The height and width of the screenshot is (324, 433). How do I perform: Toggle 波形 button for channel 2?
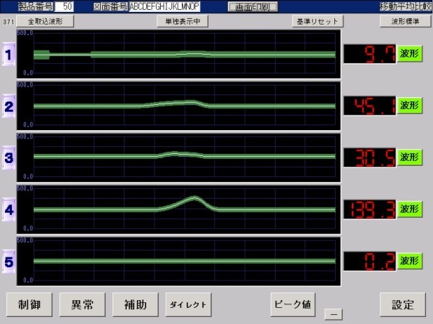[410, 106]
